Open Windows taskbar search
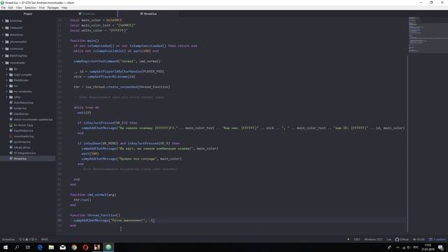448x252 pixels. coord(17,247)
